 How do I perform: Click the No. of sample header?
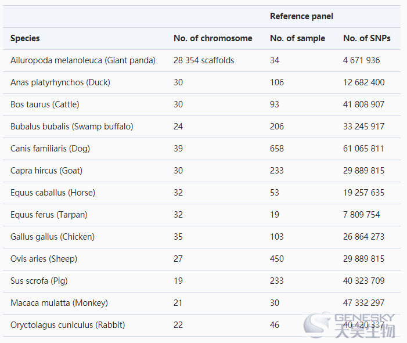point(297,38)
